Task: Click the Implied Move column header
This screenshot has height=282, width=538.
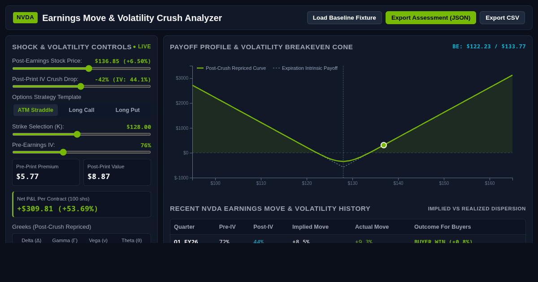Action: tap(310, 227)
